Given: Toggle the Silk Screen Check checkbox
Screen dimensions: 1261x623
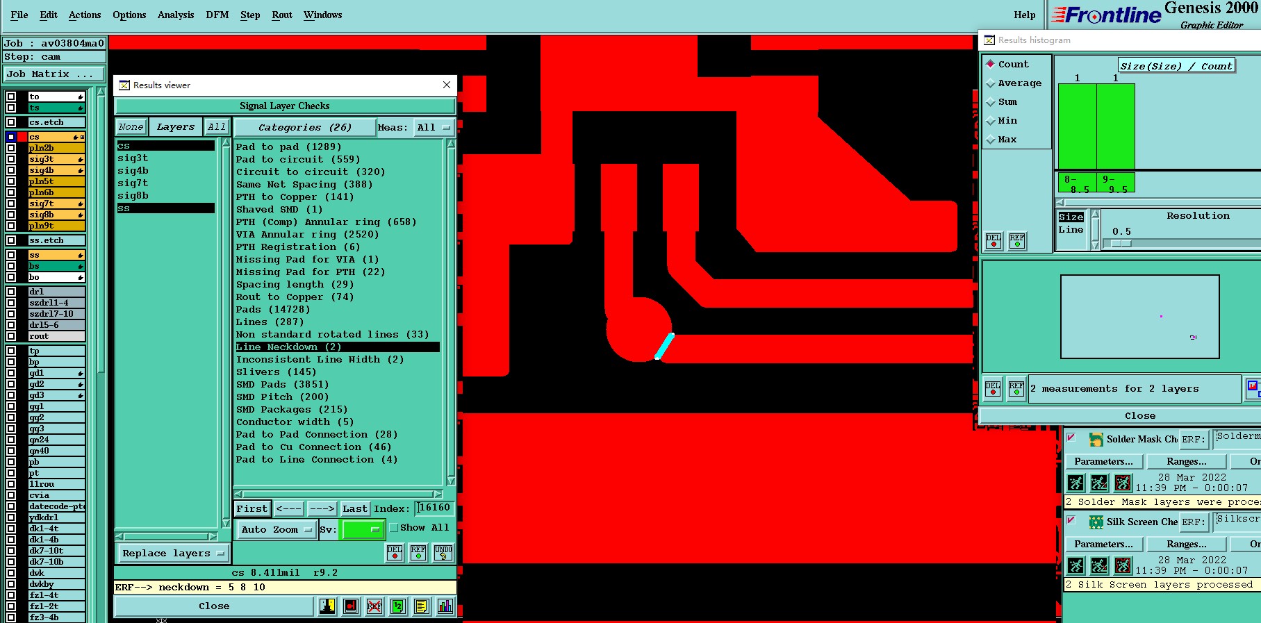Looking at the screenshot, I should [1071, 520].
